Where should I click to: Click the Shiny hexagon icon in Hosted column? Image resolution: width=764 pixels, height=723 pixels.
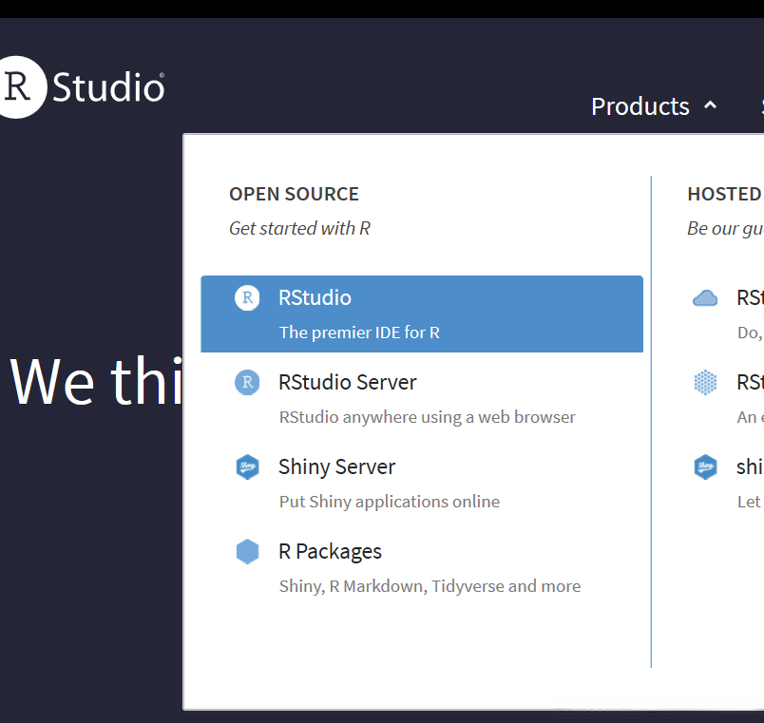coord(705,467)
